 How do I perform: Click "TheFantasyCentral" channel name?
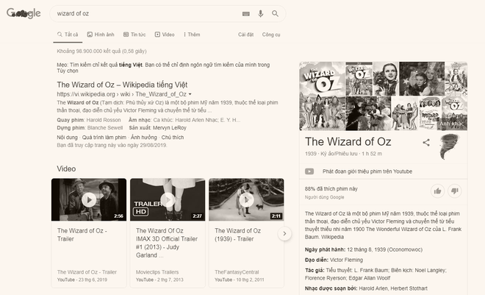coord(237,271)
